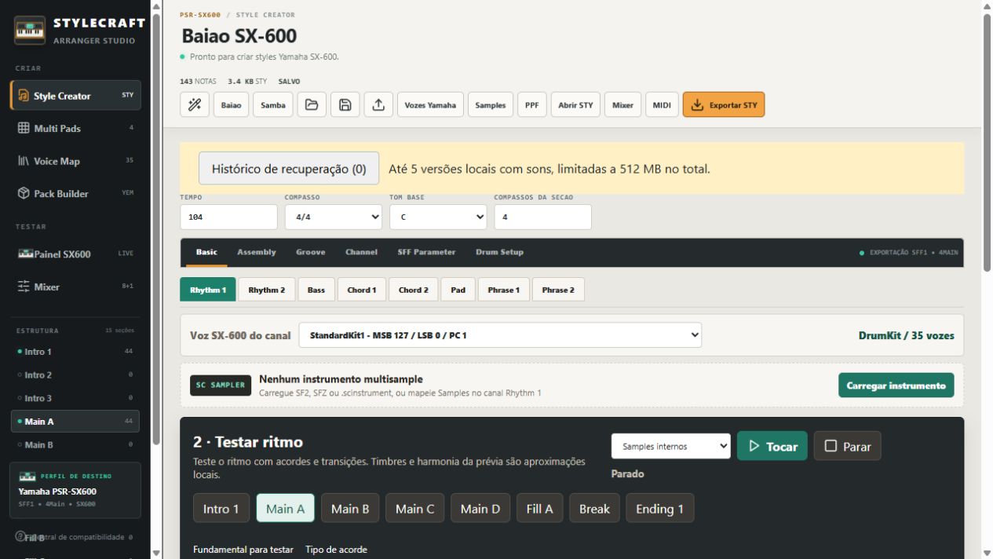Open the Samples internos dropdown
Viewport: 993px width, 559px height.
pyautogui.click(x=671, y=446)
